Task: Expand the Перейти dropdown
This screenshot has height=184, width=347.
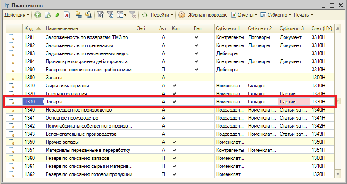Action: (163, 15)
